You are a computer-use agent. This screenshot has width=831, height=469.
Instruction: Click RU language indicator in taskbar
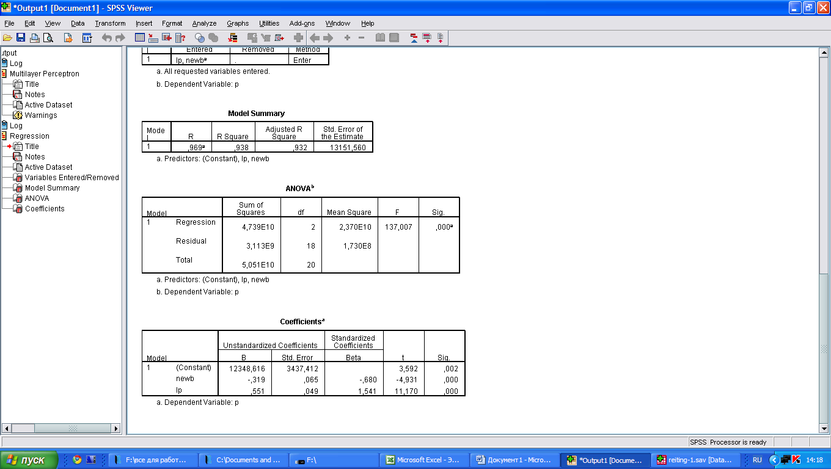757,460
